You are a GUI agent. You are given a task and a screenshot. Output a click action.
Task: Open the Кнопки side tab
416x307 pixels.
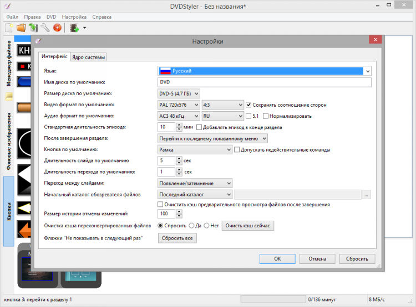9,211
